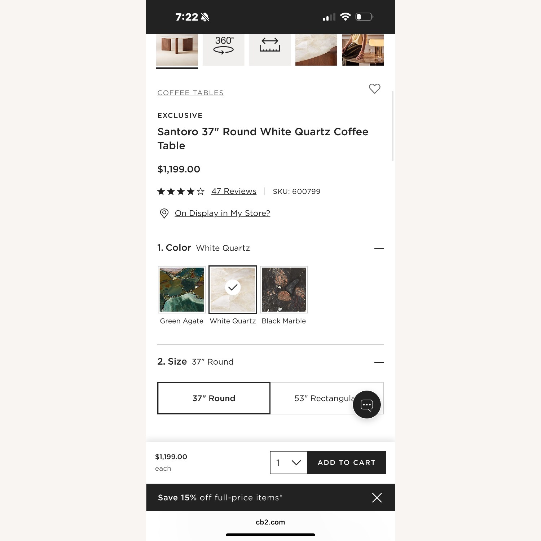Select the 53" Rectangular size option
The image size is (541, 541).
point(327,398)
